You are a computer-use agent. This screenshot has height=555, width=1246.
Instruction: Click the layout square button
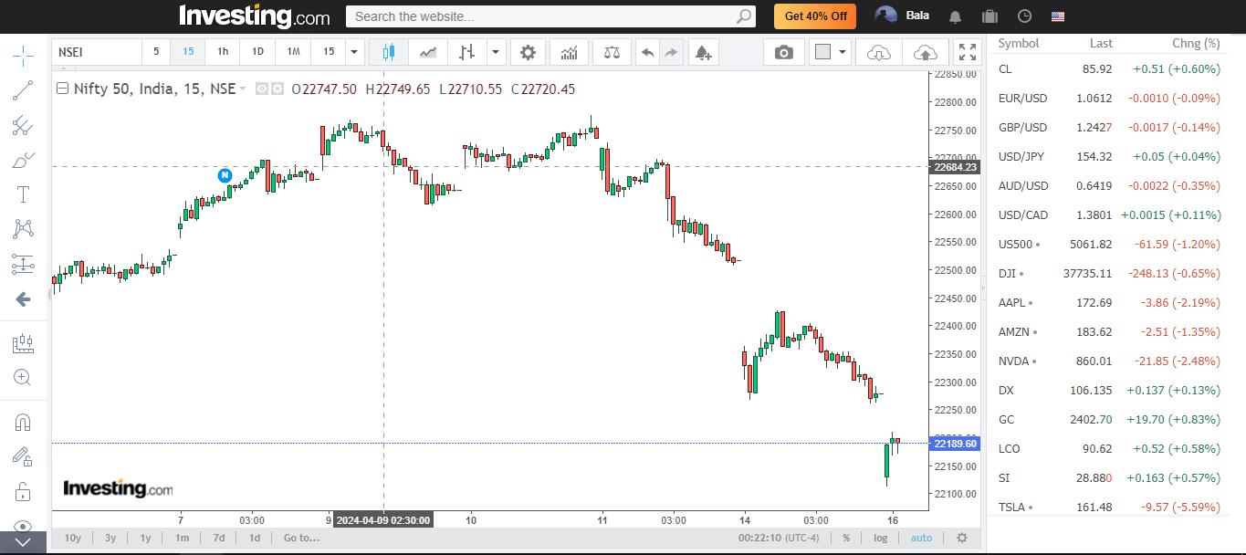point(822,52)
